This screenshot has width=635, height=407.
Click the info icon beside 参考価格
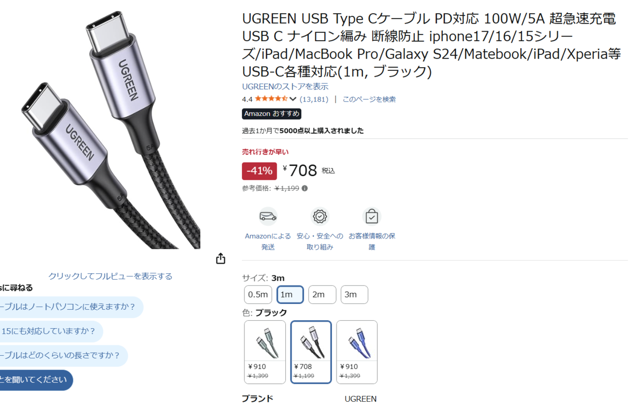[305, 188]
